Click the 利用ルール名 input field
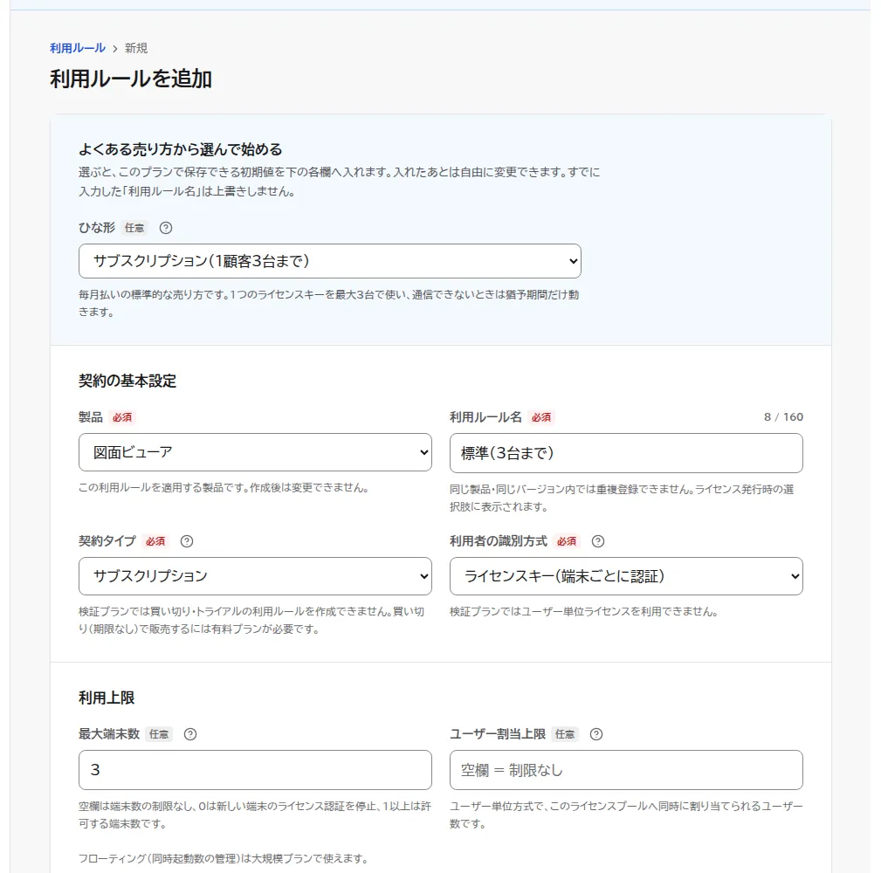This screenshot has width=881, height=873. click(626, 453)
